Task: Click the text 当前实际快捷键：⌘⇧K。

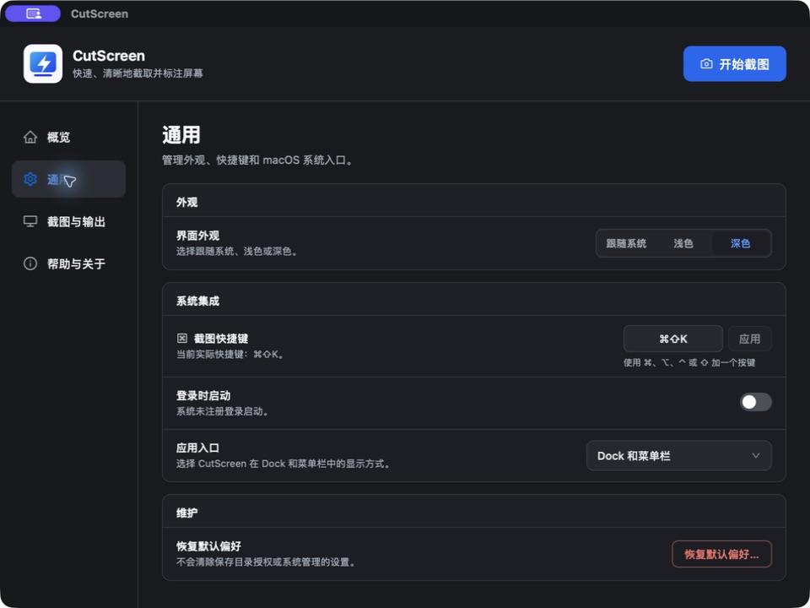Action: coord(230,355)
